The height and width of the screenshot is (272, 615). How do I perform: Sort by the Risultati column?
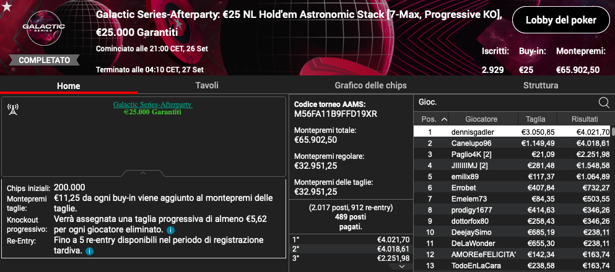[584, 119]
